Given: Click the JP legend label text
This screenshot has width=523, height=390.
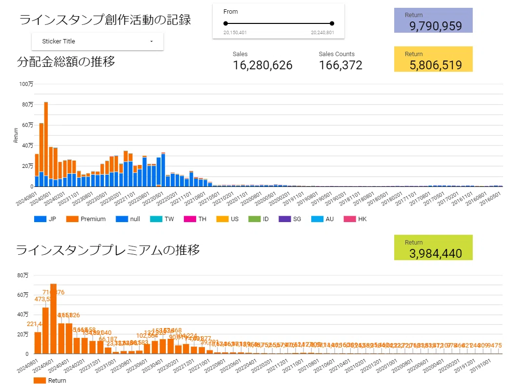Looking at the screenshot, I should [52, 219].
